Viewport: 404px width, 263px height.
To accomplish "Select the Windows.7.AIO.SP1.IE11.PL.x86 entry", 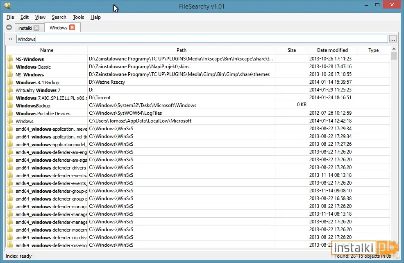I will click(51, 98).
